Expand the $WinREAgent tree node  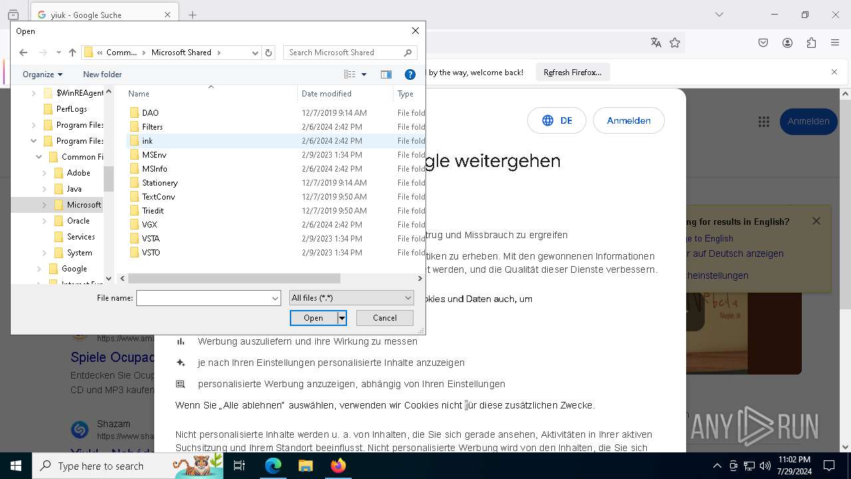[x=34, y=93]
